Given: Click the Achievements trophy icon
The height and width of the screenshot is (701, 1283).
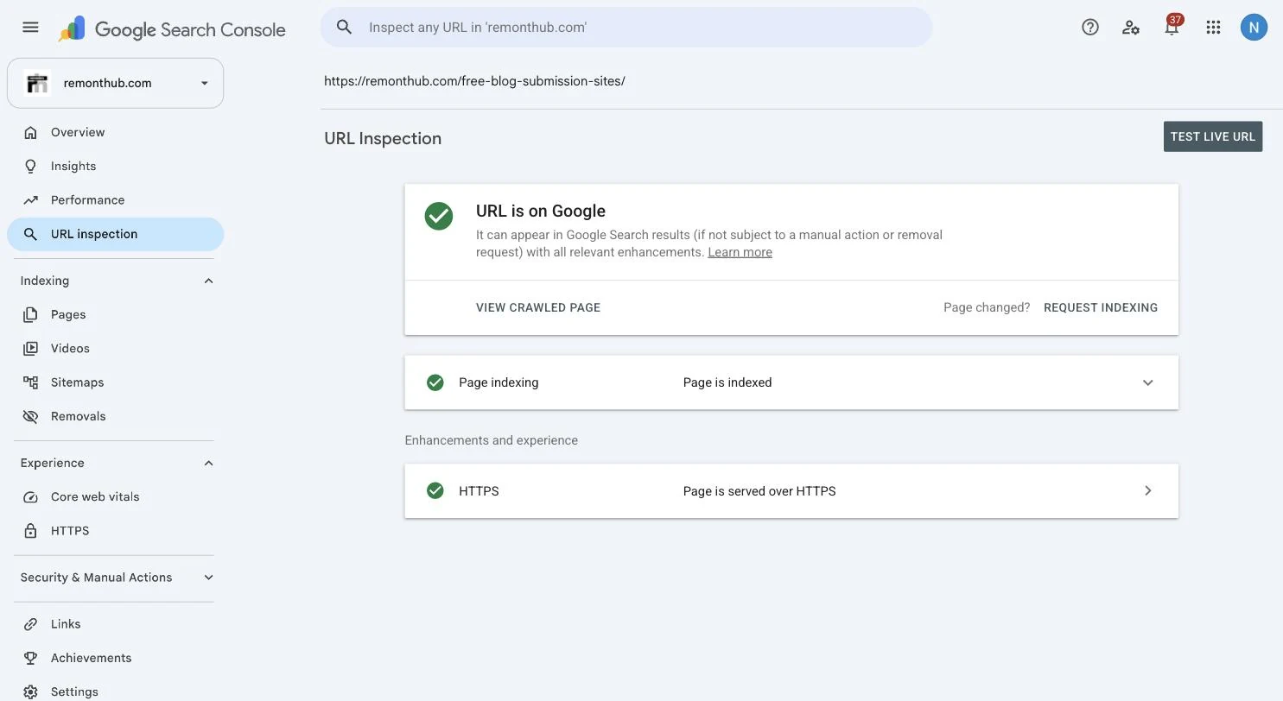Looking at the screenshot, I should 31,658.
